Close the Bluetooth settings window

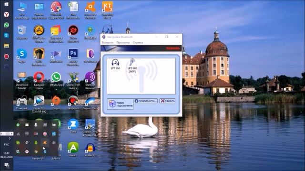177,37
